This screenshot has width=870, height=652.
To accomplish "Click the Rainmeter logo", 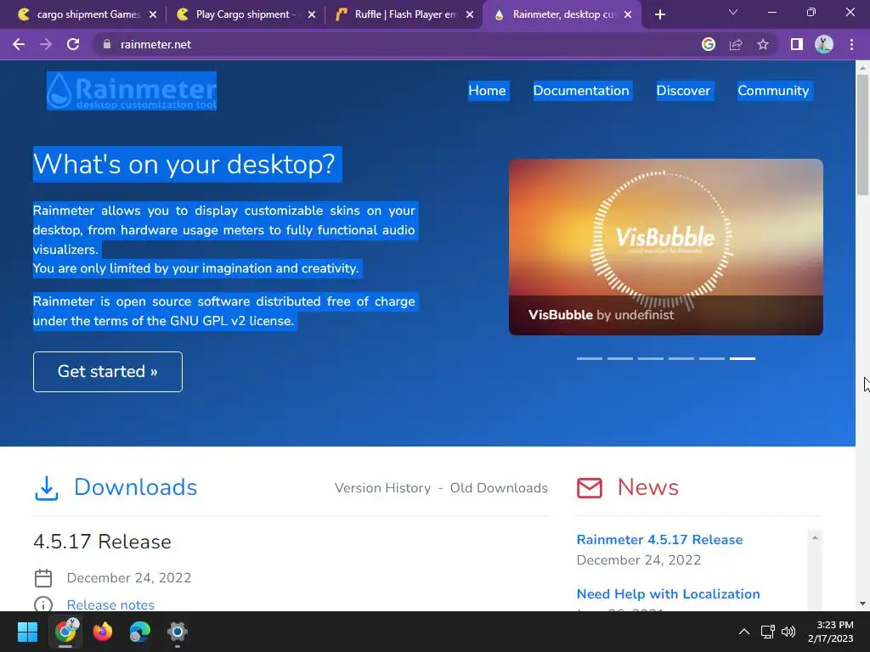I will [132, 91].
